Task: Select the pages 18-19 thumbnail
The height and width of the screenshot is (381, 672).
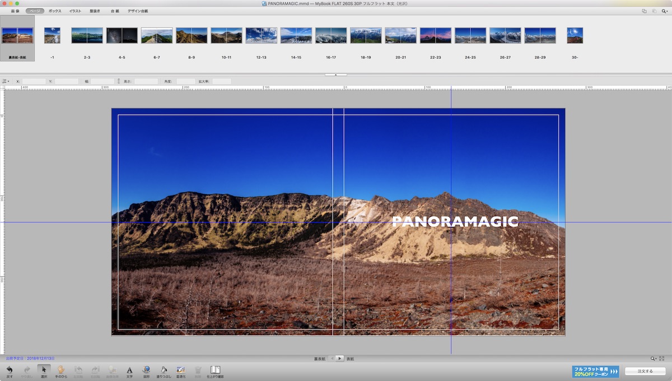Action: (x=366, y=36)
